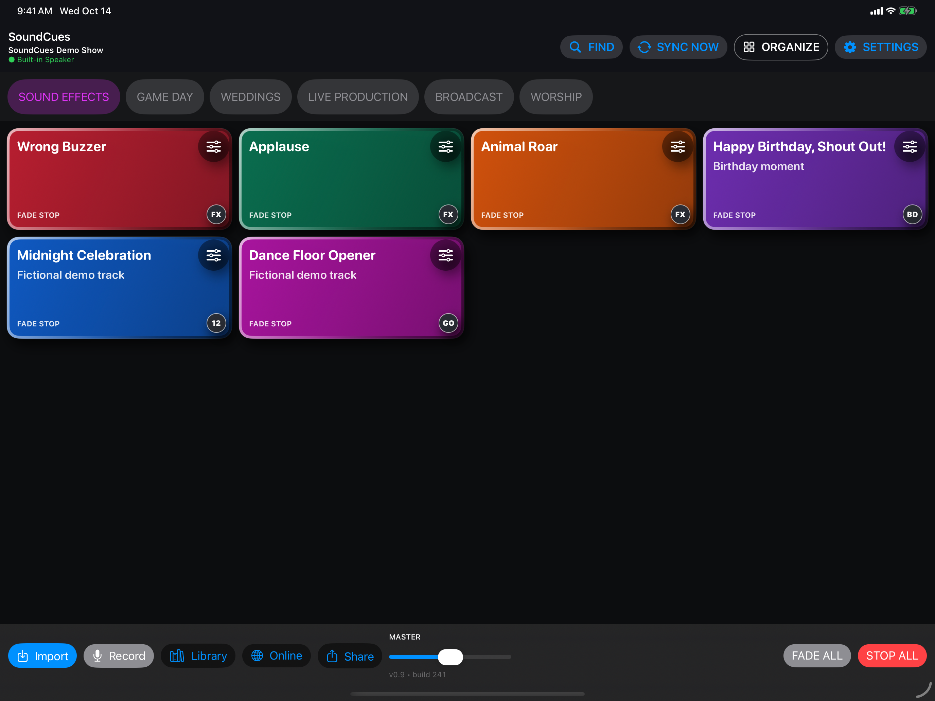
Task: Click the FX badge on Animal Roar
Action: point(680,214)
